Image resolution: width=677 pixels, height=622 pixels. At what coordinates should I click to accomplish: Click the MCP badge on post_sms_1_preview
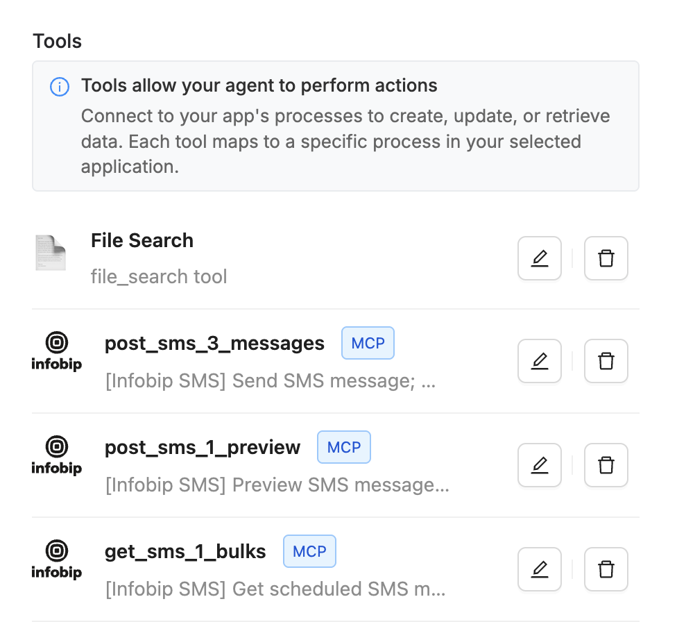click(x=344, y=447)
